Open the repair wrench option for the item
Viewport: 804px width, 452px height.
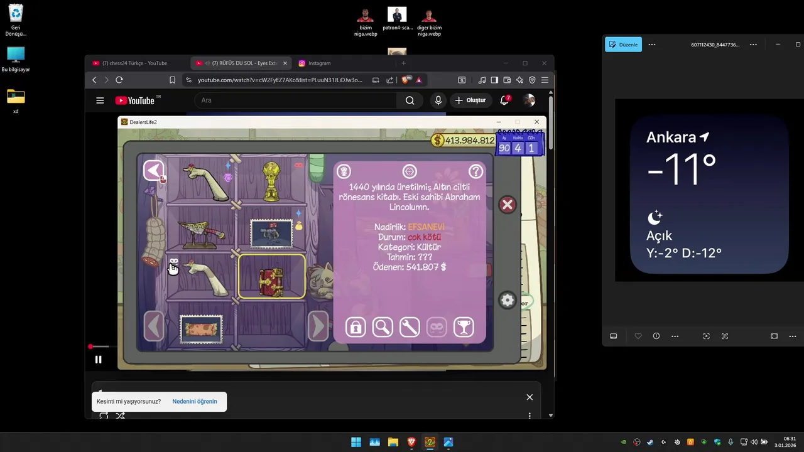(410, 327)
